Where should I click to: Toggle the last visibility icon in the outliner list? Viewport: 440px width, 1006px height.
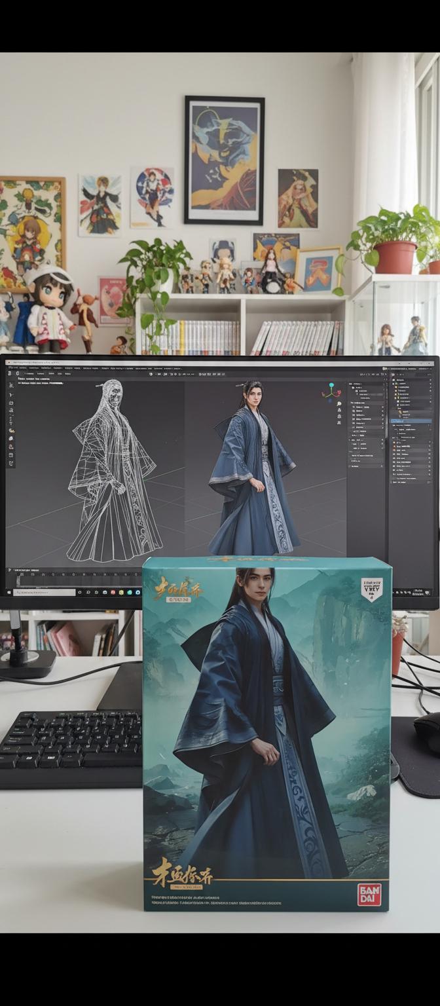[x=428, y=481]
